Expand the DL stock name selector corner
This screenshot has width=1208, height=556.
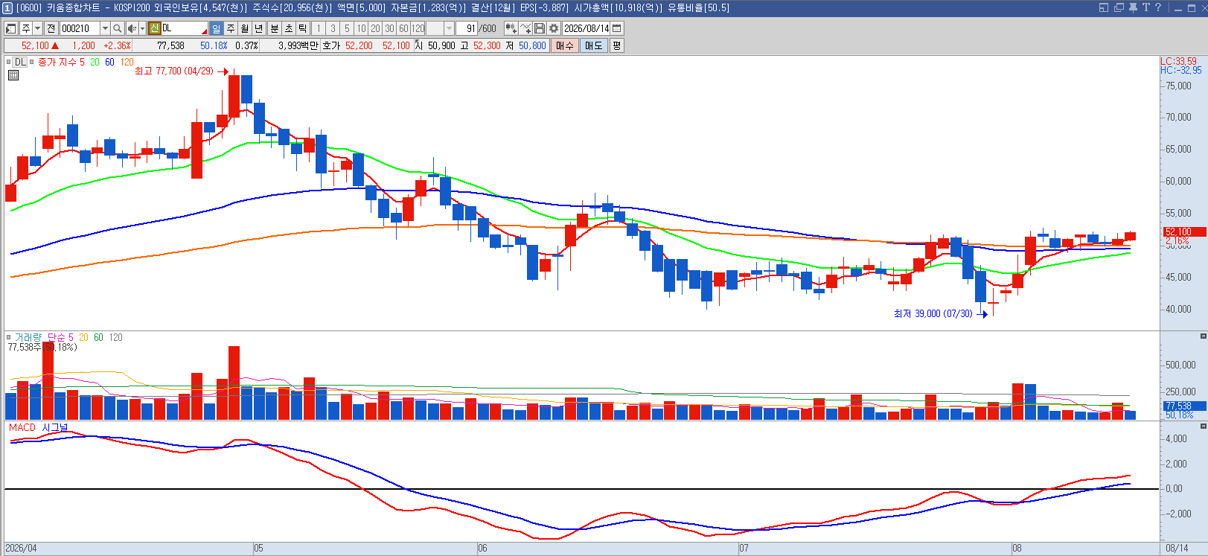(x=204, y=31)
